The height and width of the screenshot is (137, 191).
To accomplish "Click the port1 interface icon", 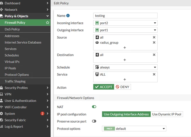I will point(97,30).
